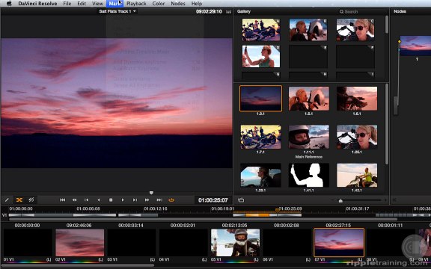Select clip 01 V1 black thumbnail

point(28,243)
